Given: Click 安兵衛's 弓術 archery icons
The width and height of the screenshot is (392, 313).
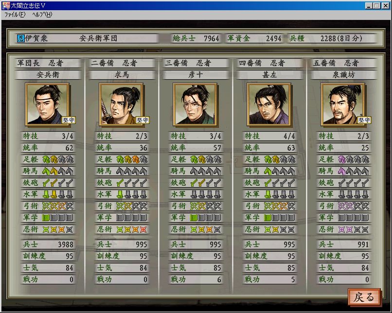Looking at the screenshot, I should (58, 206).
